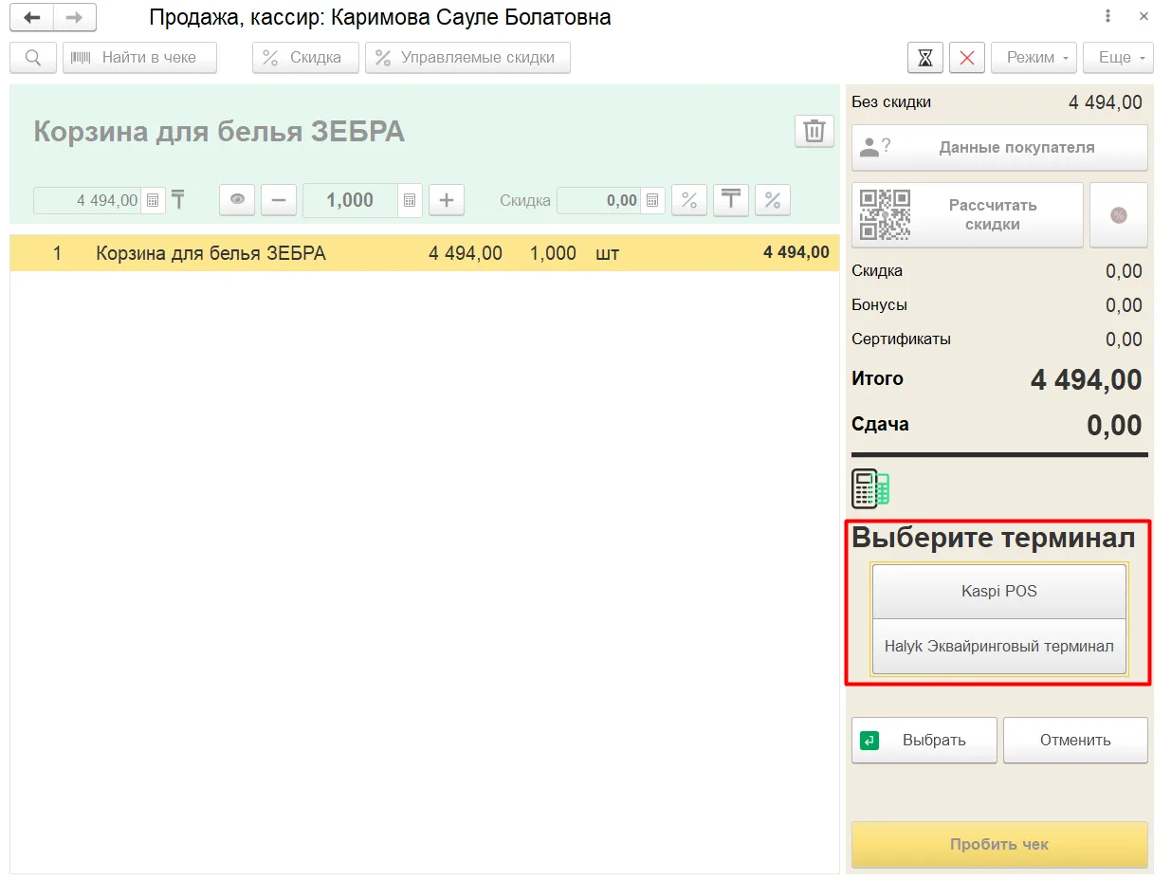Click the 'Бонусы' value 0,00
The image size is (1171, 880).
pyautogui.click(x=1125, y=305)
